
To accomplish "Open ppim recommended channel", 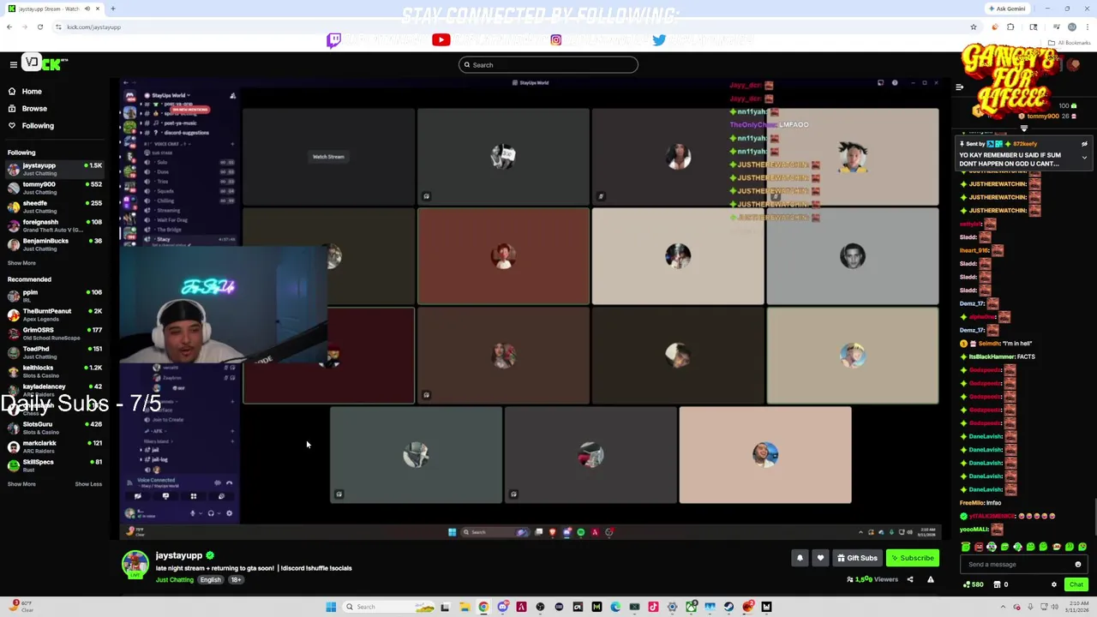I will coord(53,296).
